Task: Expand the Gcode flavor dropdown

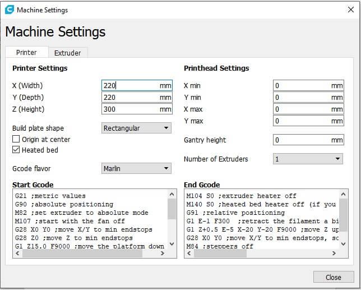Action: [137, 168]
